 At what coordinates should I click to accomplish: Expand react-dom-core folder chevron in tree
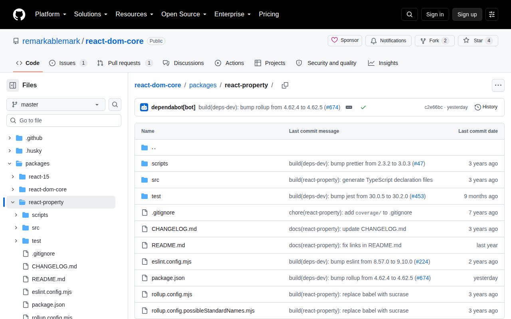[13, 189]
